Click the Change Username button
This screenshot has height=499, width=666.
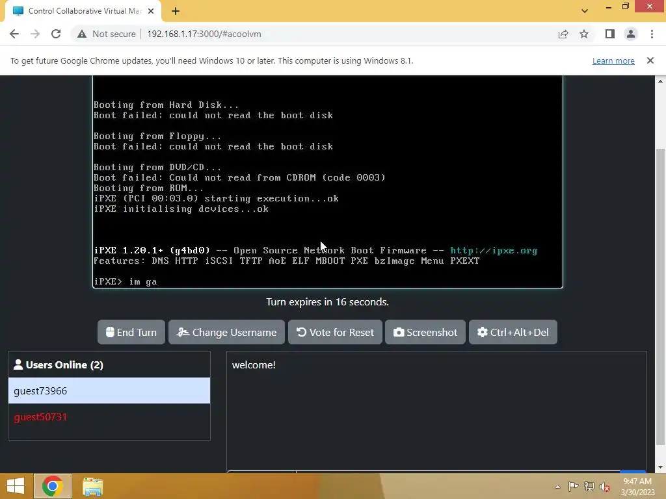[226, 332]
